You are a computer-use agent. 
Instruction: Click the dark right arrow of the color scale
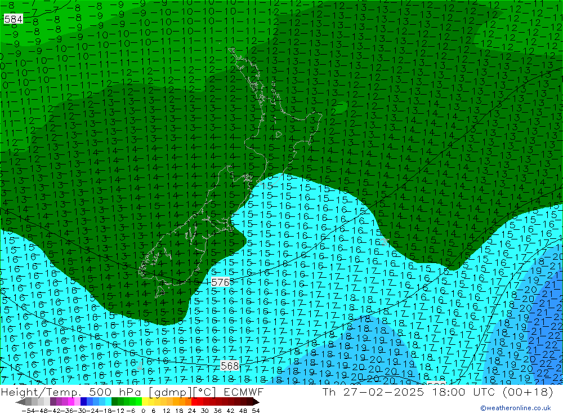256,402
